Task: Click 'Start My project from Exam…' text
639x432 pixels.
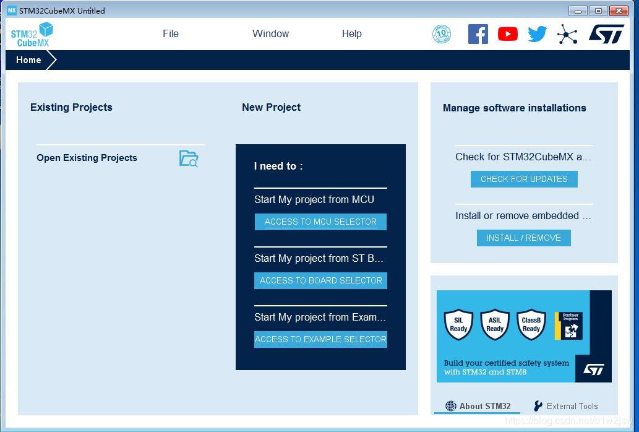Action: coord(320,317)
